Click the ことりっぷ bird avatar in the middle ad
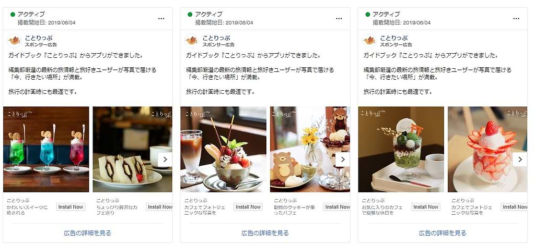 [192, 41]
